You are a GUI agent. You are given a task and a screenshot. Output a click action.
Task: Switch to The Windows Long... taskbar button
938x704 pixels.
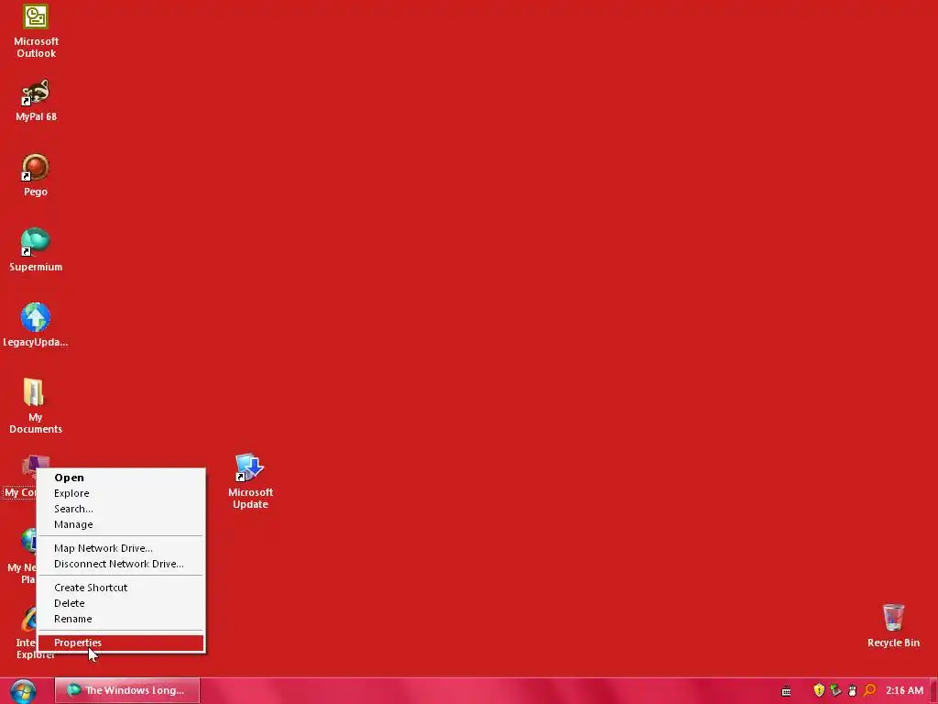[126, 690]
